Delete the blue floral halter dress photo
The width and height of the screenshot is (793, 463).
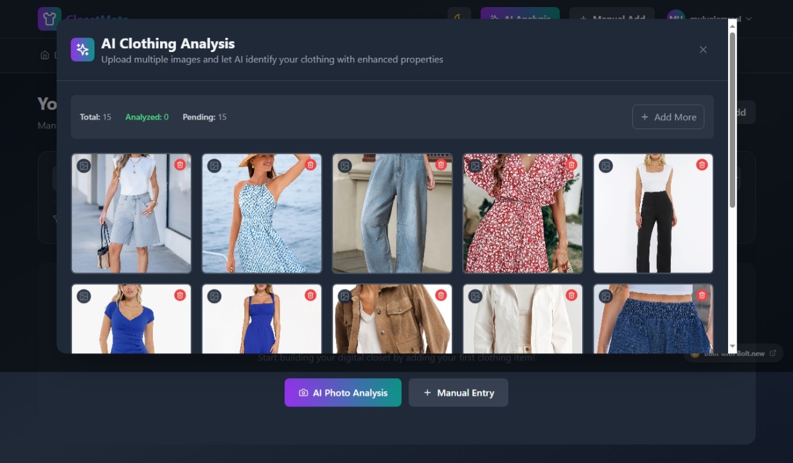[310, 165]
